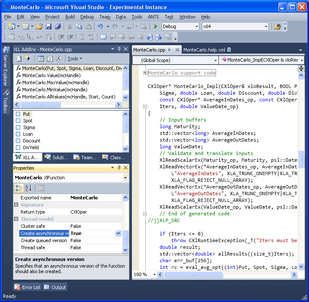The height and width of the screenshot is (302, 309).
Task: Expand the MonteCarlo support code region
Action: click(145, 73)
